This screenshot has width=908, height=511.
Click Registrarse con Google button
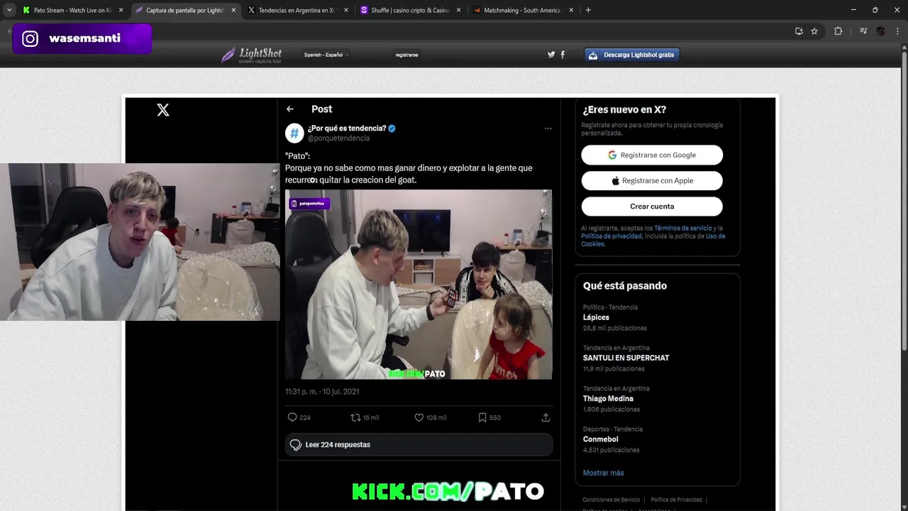(x=652, y=155)
